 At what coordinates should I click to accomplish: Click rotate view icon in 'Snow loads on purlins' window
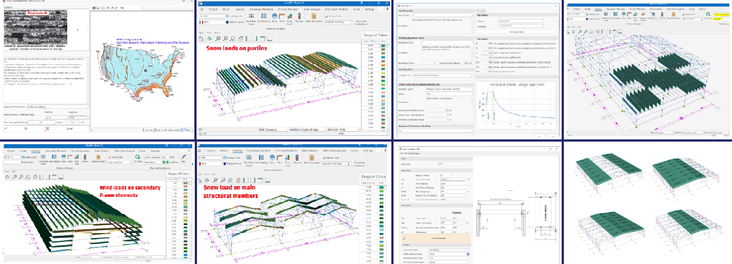coord(210,39)
